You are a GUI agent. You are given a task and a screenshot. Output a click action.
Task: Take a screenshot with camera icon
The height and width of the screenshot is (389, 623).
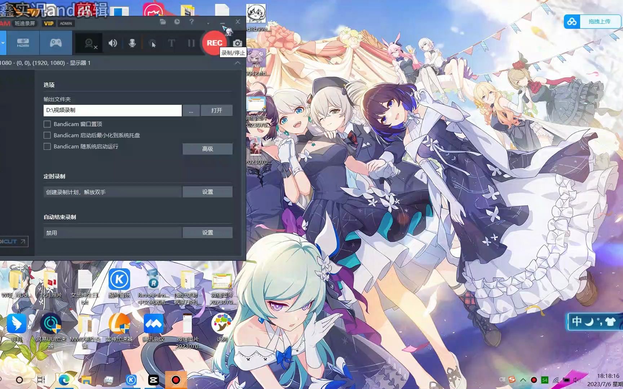pyautogui.click(x=237, y=43)
